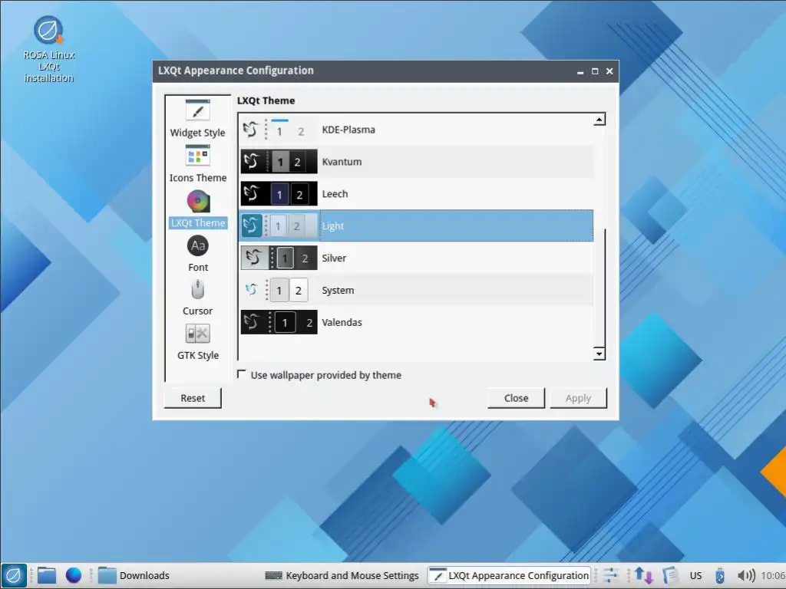
Task: Click the US keyboard layout indicator
Action: pyautogui.click(x=695, y=575)
